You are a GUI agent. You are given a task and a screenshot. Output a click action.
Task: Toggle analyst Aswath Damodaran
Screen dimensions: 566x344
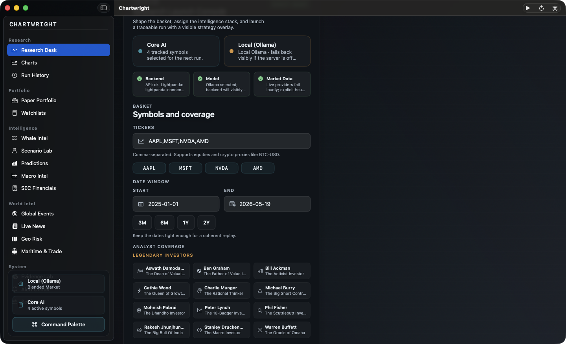pyautogui.click(x=162, y=271)
